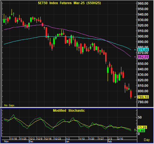
Task: Click the yellow 13.28 stochastic value label
Action: pyautogui.click(x=142, y=128)
